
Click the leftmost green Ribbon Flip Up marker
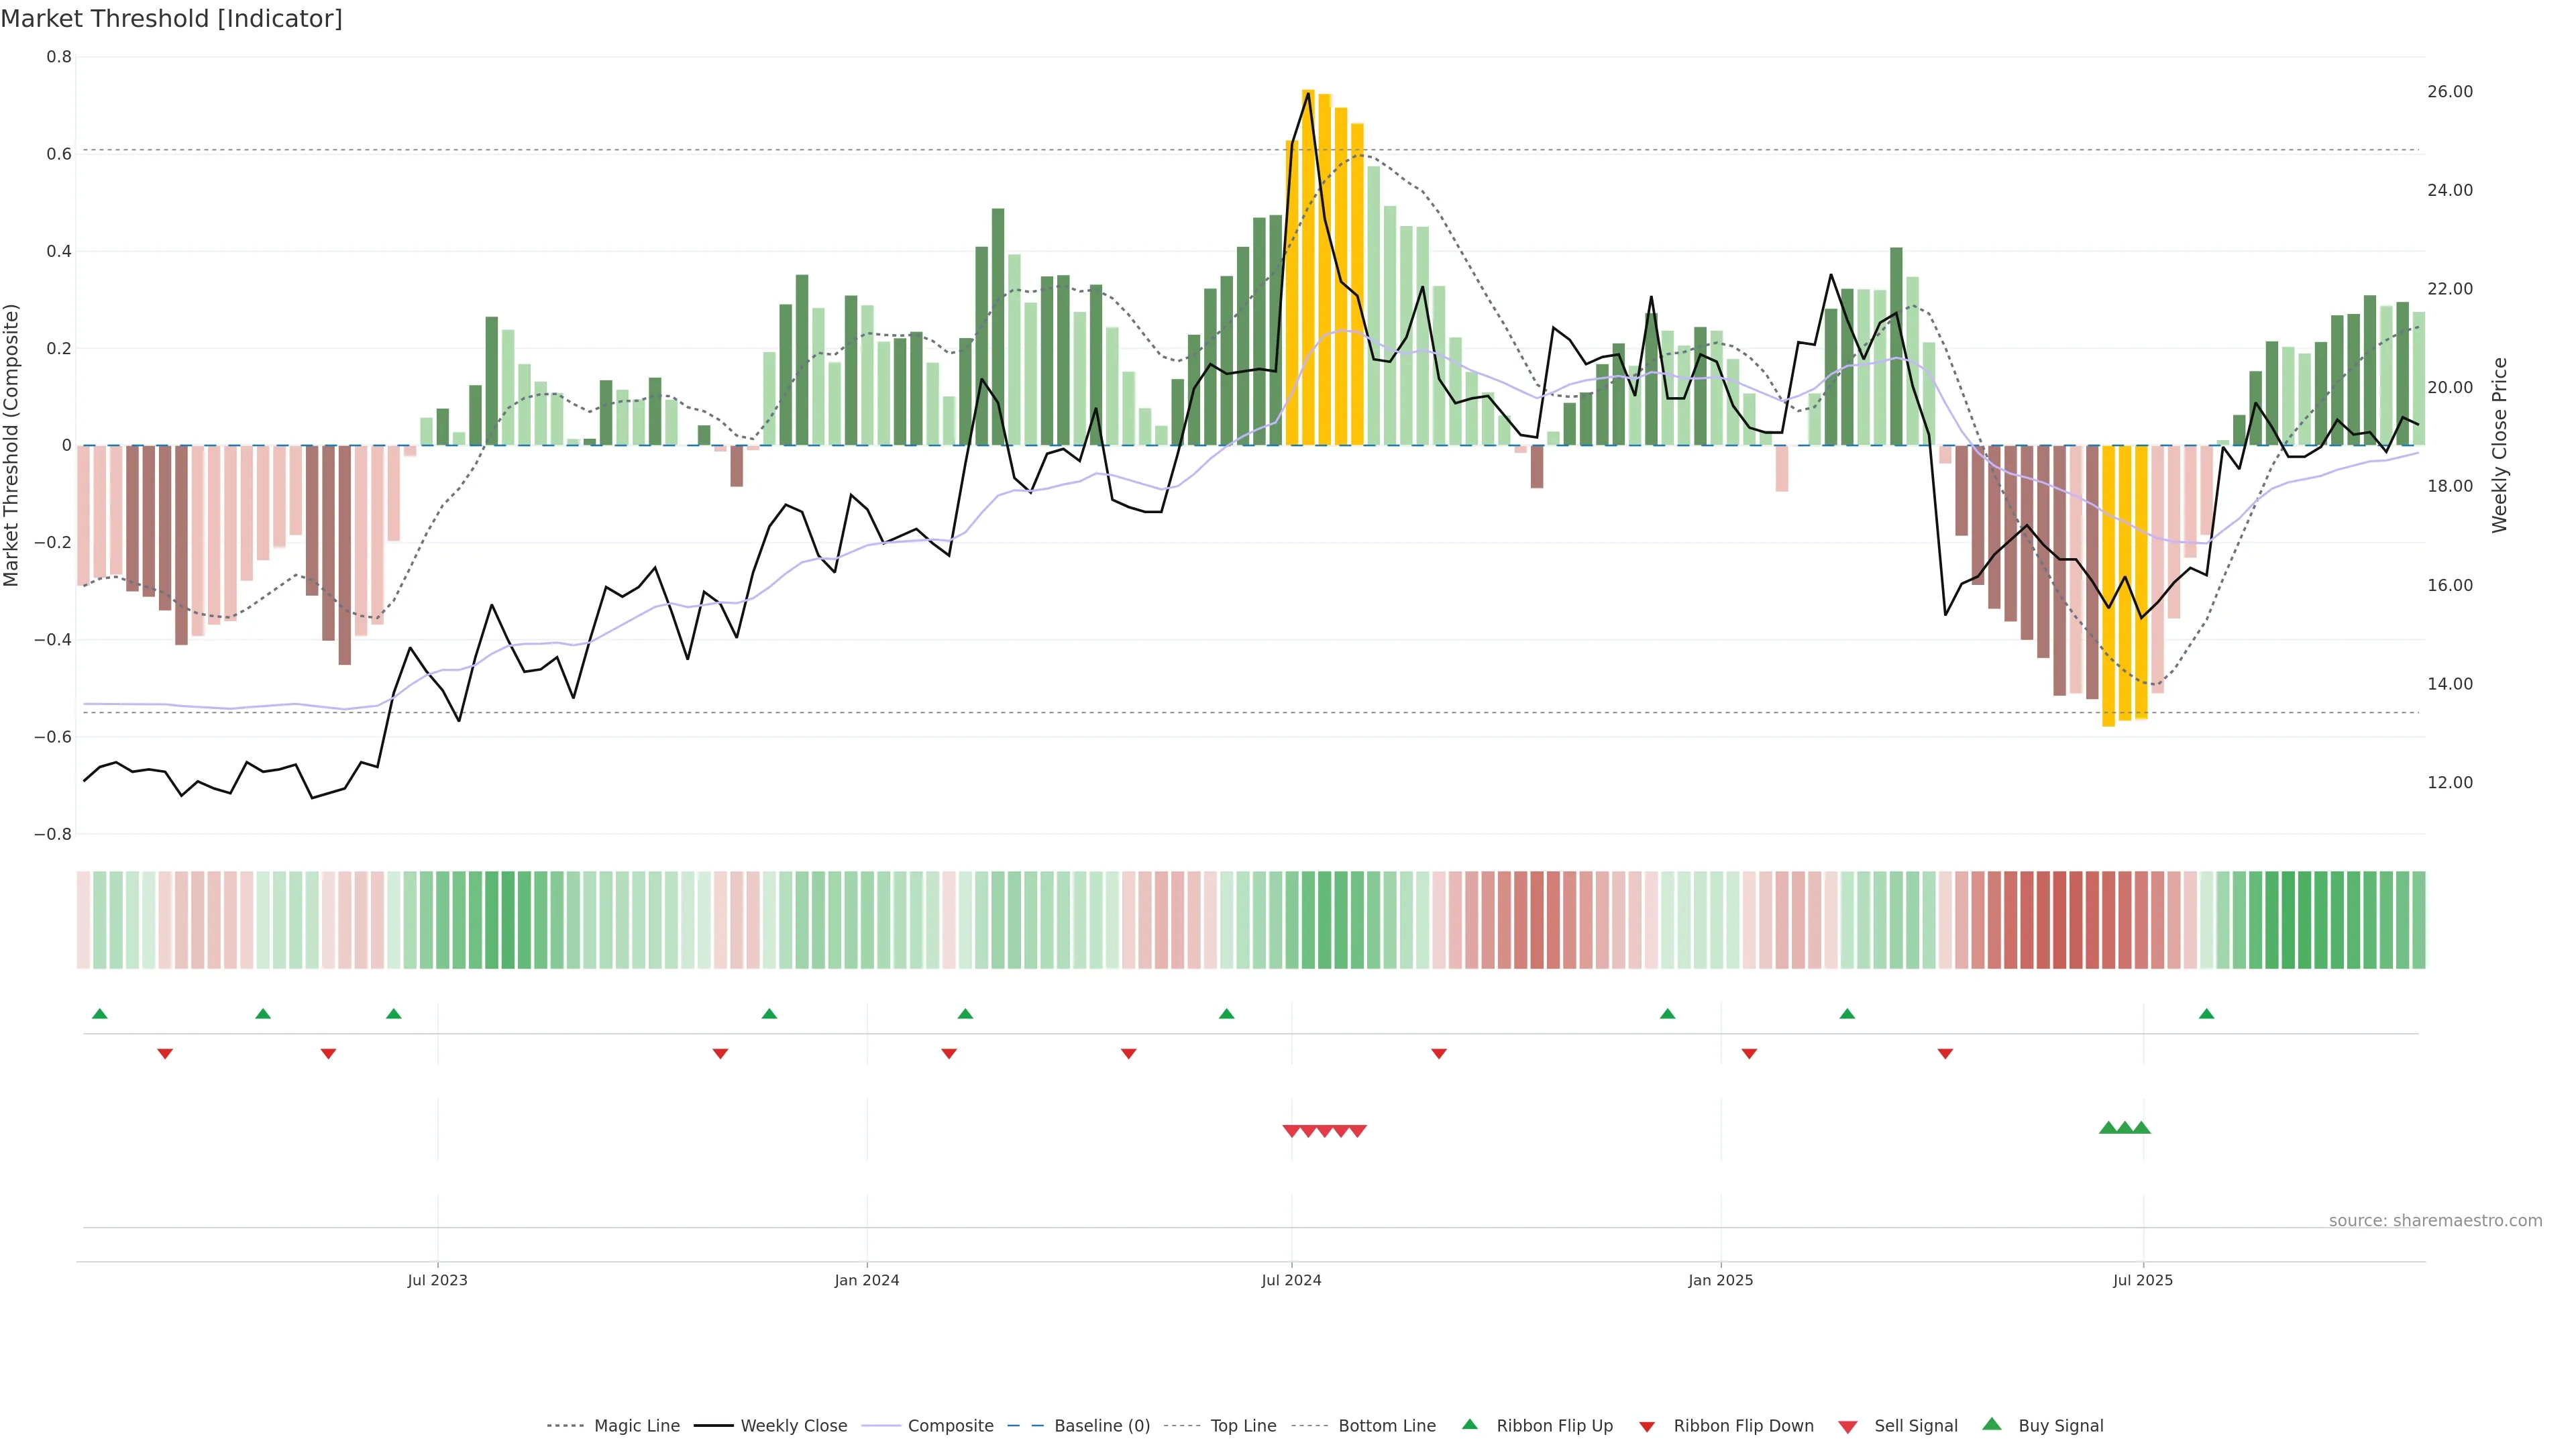tap(100, 1014)
